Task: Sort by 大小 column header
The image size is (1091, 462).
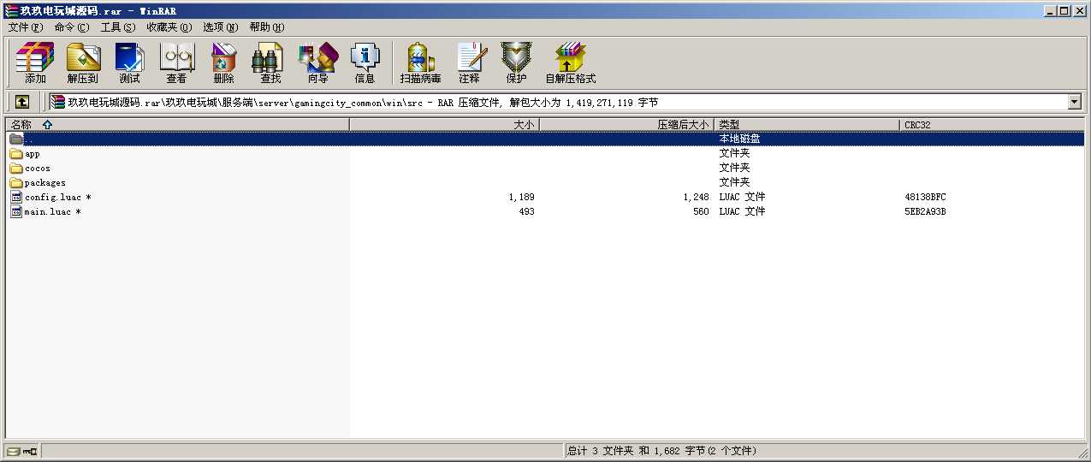Action: pos(445,125)
